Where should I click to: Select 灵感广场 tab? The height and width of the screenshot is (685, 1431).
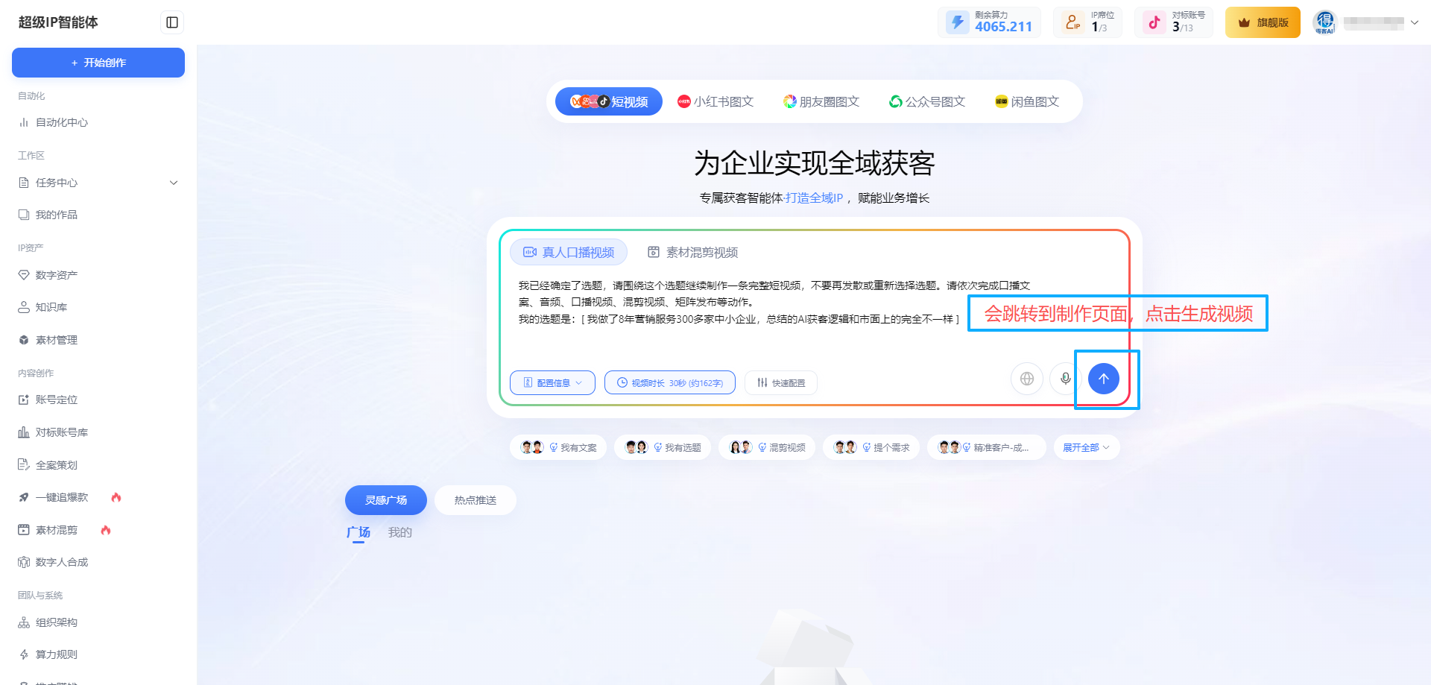click(x=386, y=500)
